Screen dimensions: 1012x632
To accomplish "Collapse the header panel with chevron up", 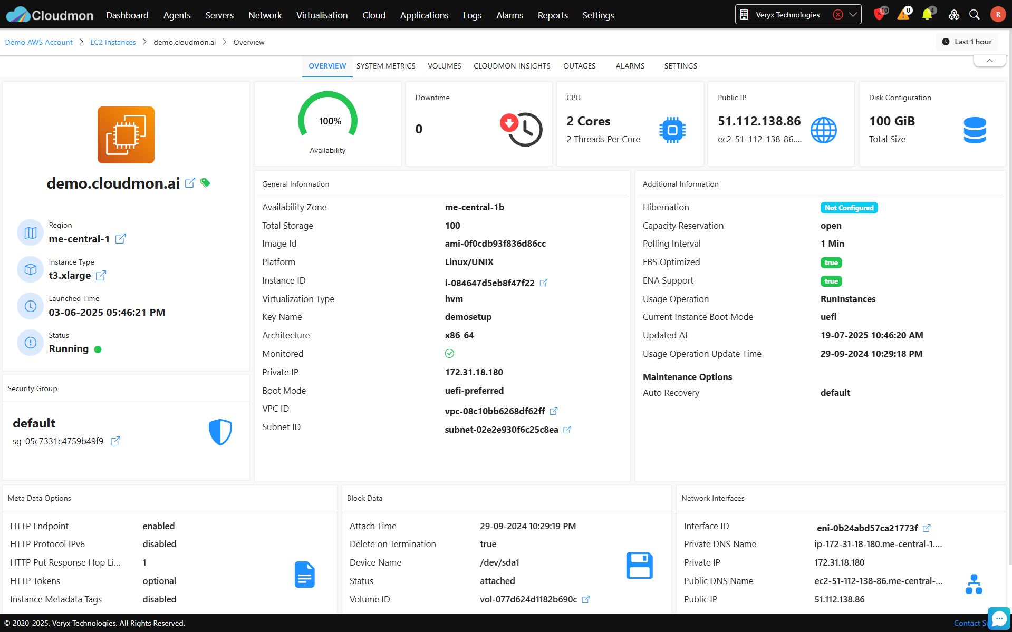I will coord(990,61).
